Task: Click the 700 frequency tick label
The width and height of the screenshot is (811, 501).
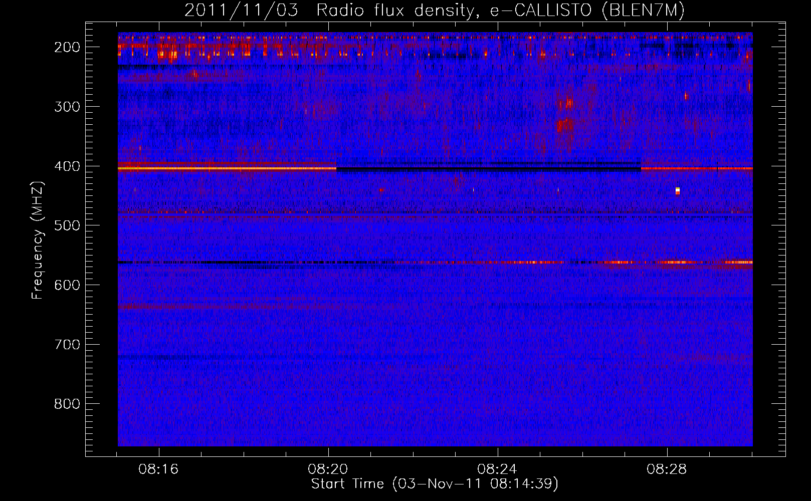Action: tap(67, 344)
